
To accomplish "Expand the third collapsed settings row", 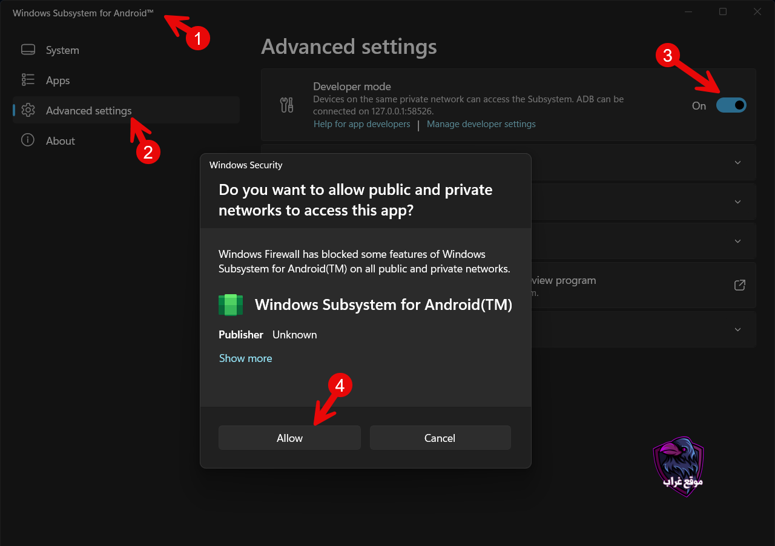I will (737, 241).
